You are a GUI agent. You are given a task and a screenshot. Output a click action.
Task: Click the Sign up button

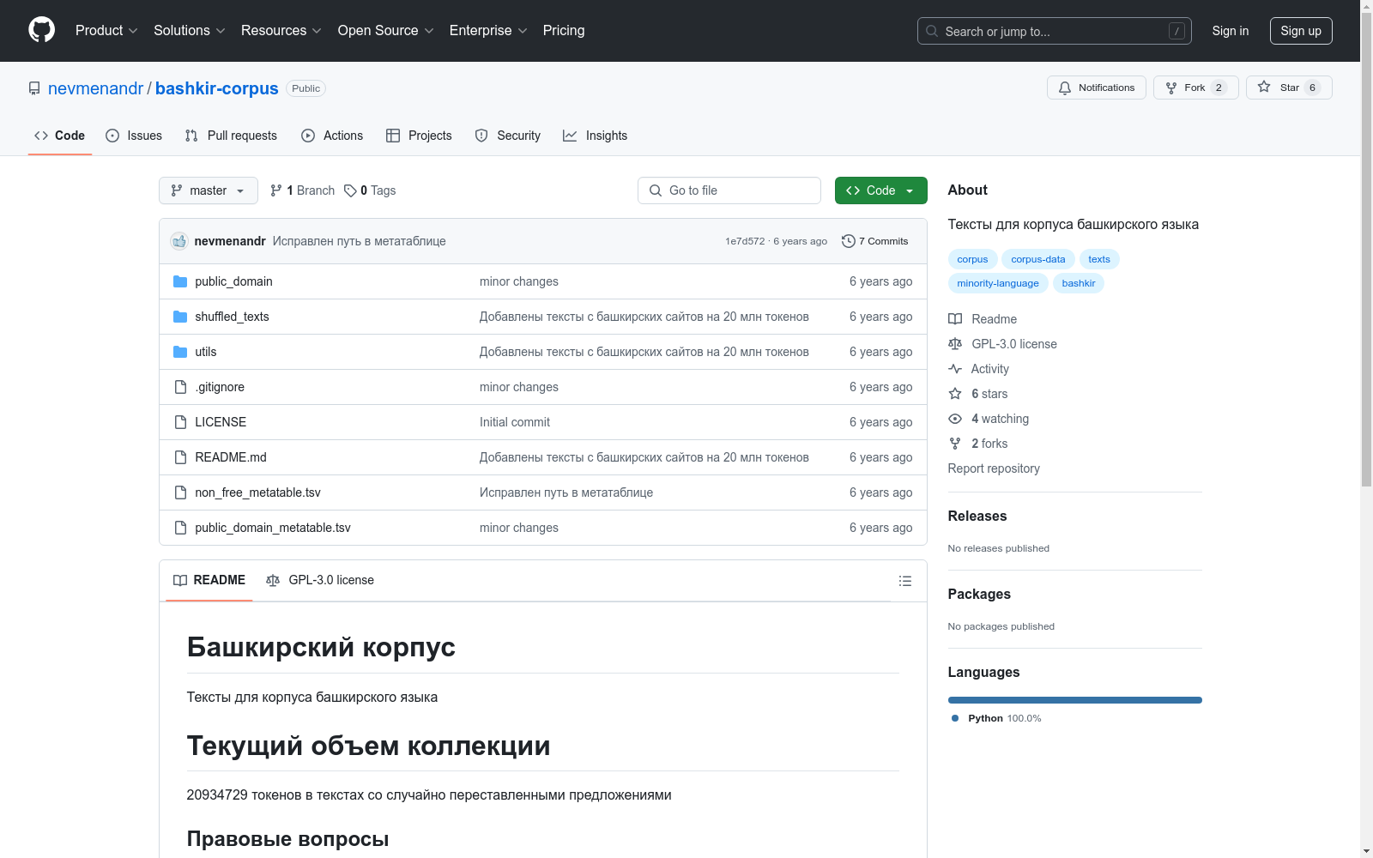point(1301,31)
